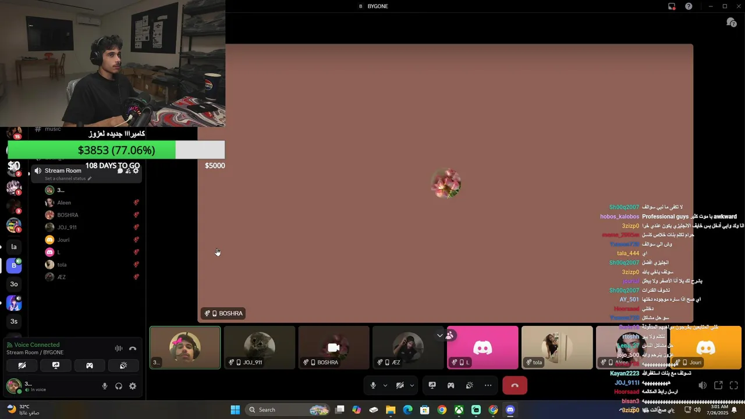745x419 pixels.
Task: Open '3o' server in sidebar
Action: pyautogui.click(x=14, y=284)
